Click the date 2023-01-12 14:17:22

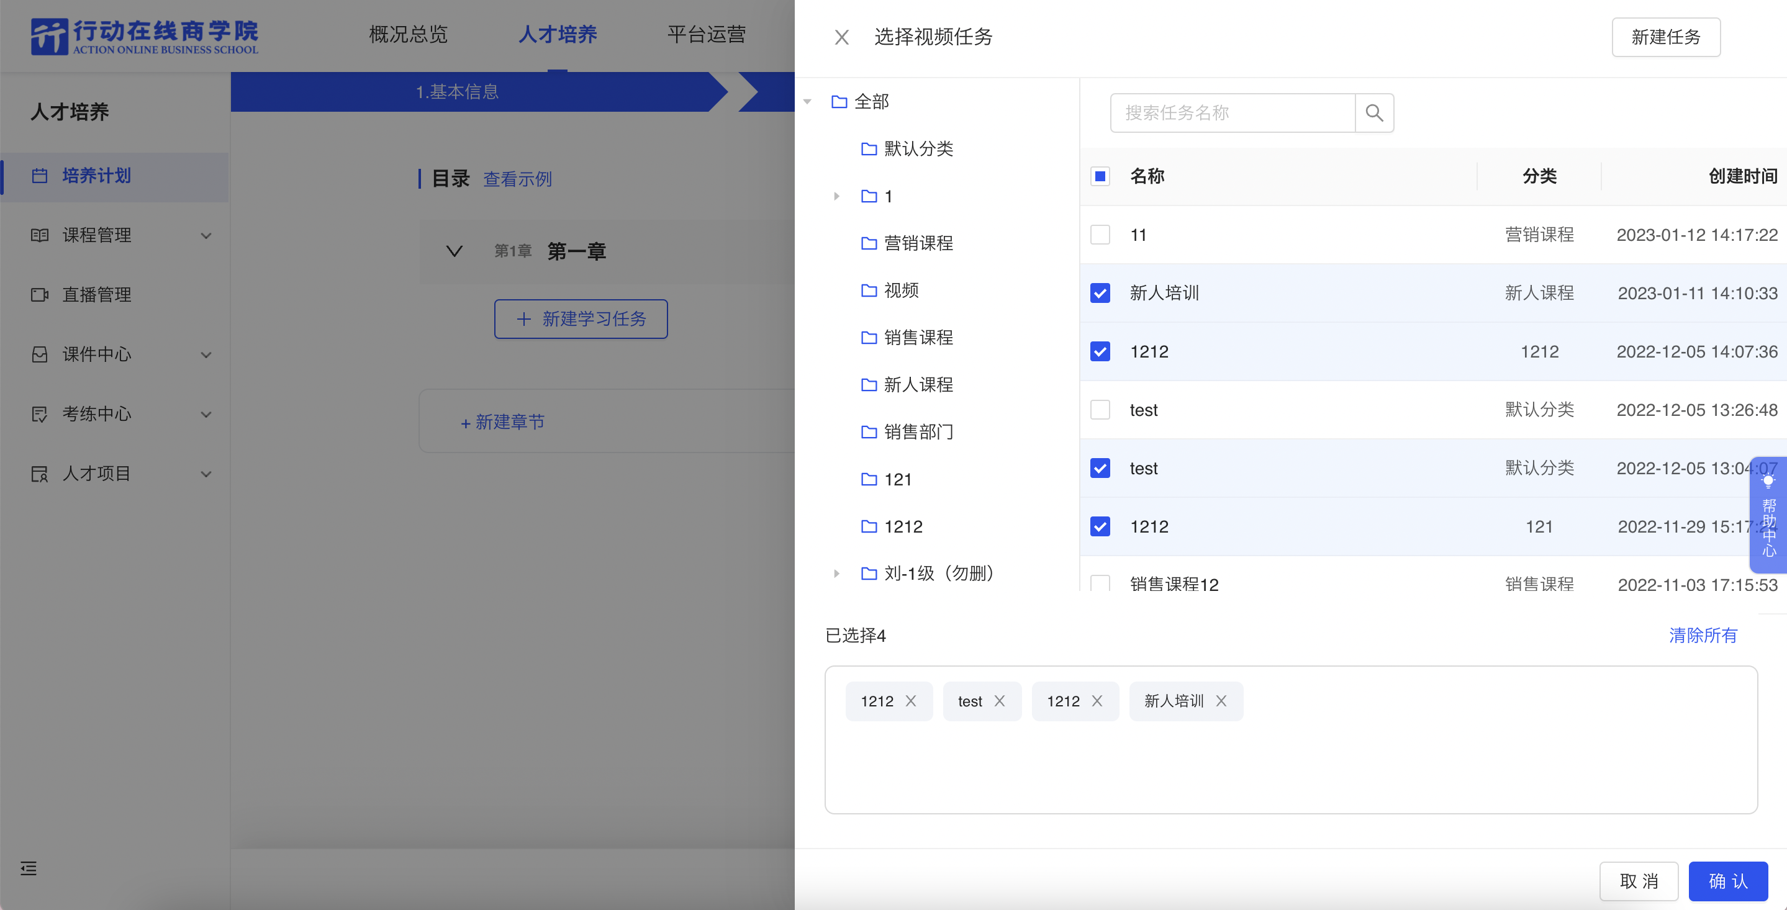pyautogui.click(x=1697, y=235)
